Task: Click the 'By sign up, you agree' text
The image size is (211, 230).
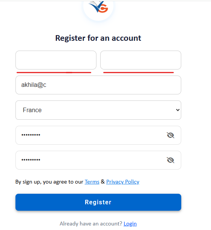Action: coord(49,182)
